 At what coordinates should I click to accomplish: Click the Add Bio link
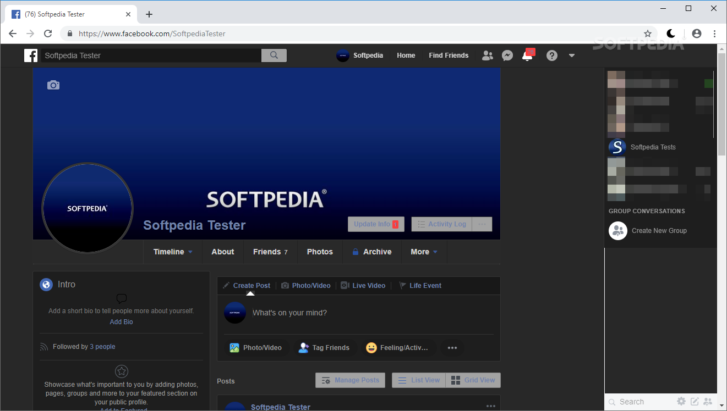tap(122, 322)
